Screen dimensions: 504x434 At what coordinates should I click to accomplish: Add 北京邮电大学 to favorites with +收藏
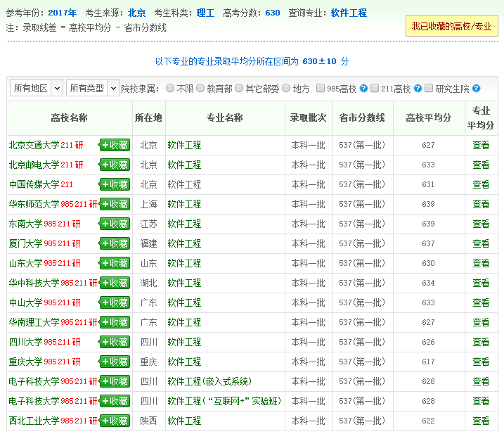pyautogui.click(x=115, y=165)
